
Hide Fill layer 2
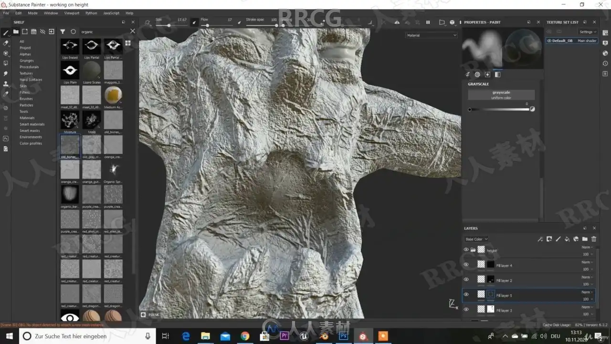466,279
